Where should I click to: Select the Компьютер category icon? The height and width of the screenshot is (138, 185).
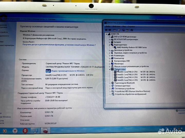pyautogui.click(x=112, y=58)
